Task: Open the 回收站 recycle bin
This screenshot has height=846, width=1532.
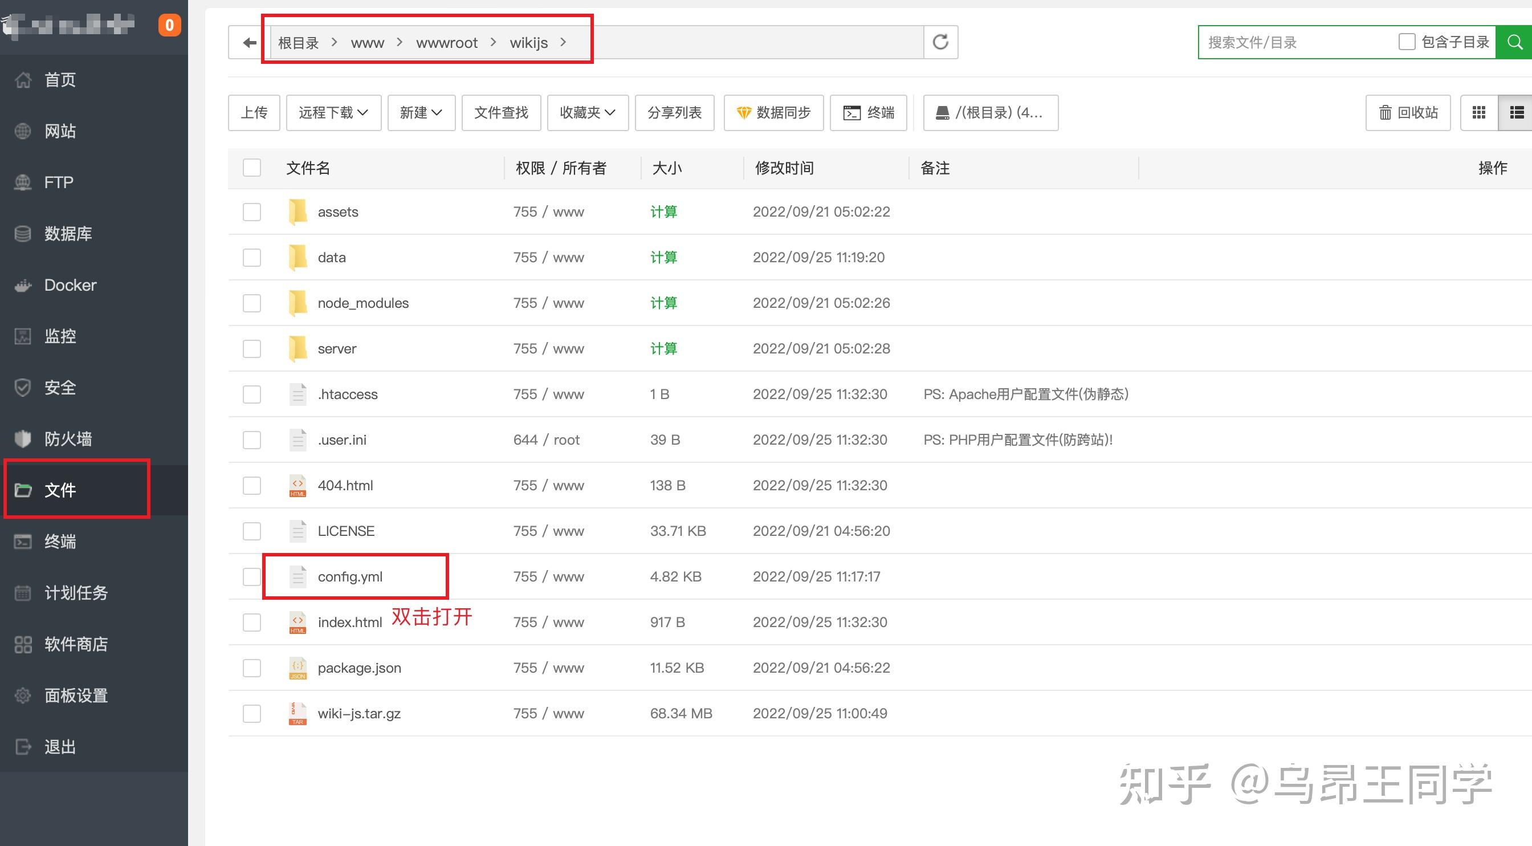Action: [x=1407, y=112]
